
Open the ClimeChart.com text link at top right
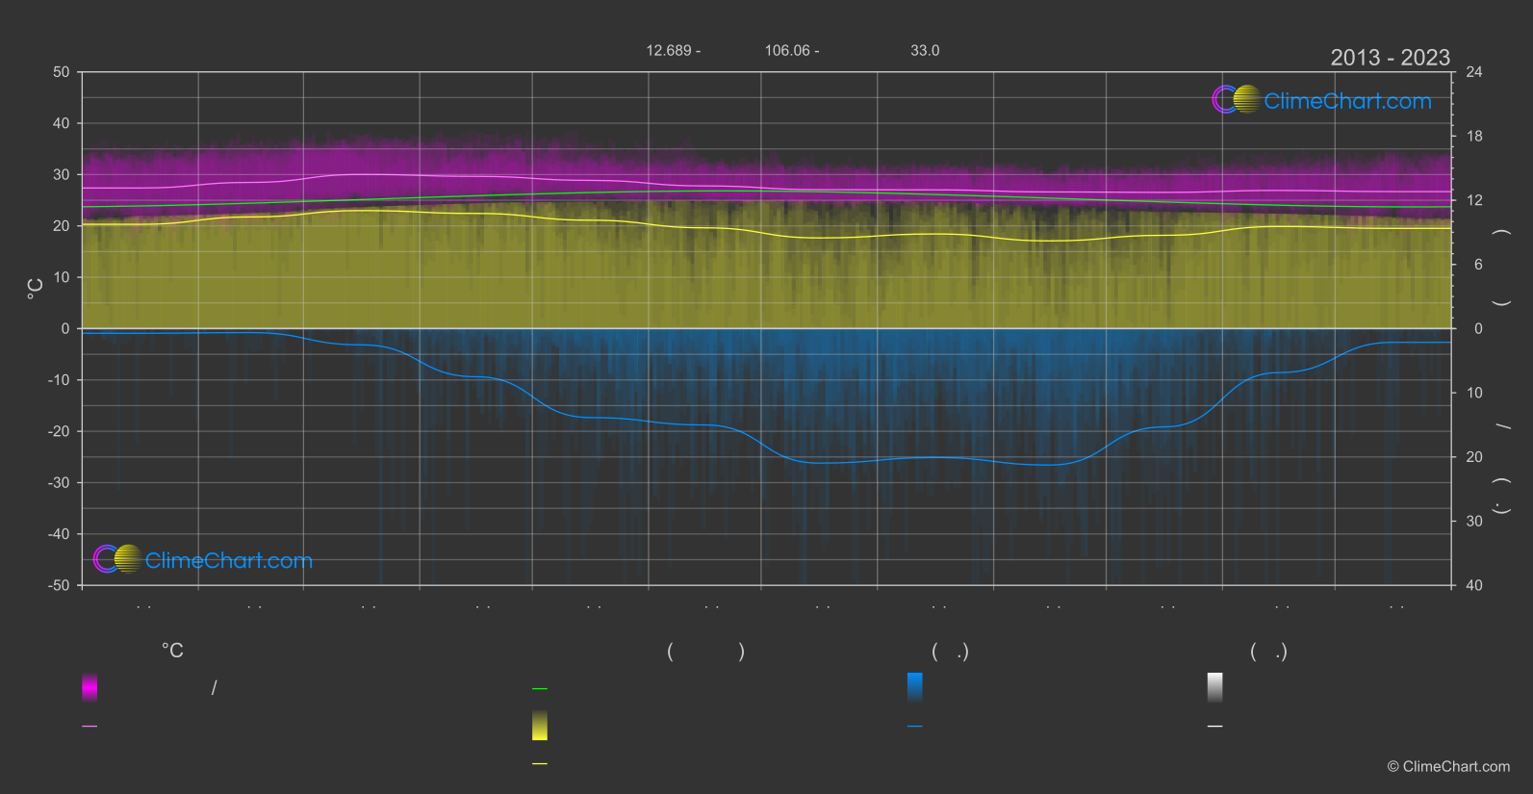(1347, 101)
